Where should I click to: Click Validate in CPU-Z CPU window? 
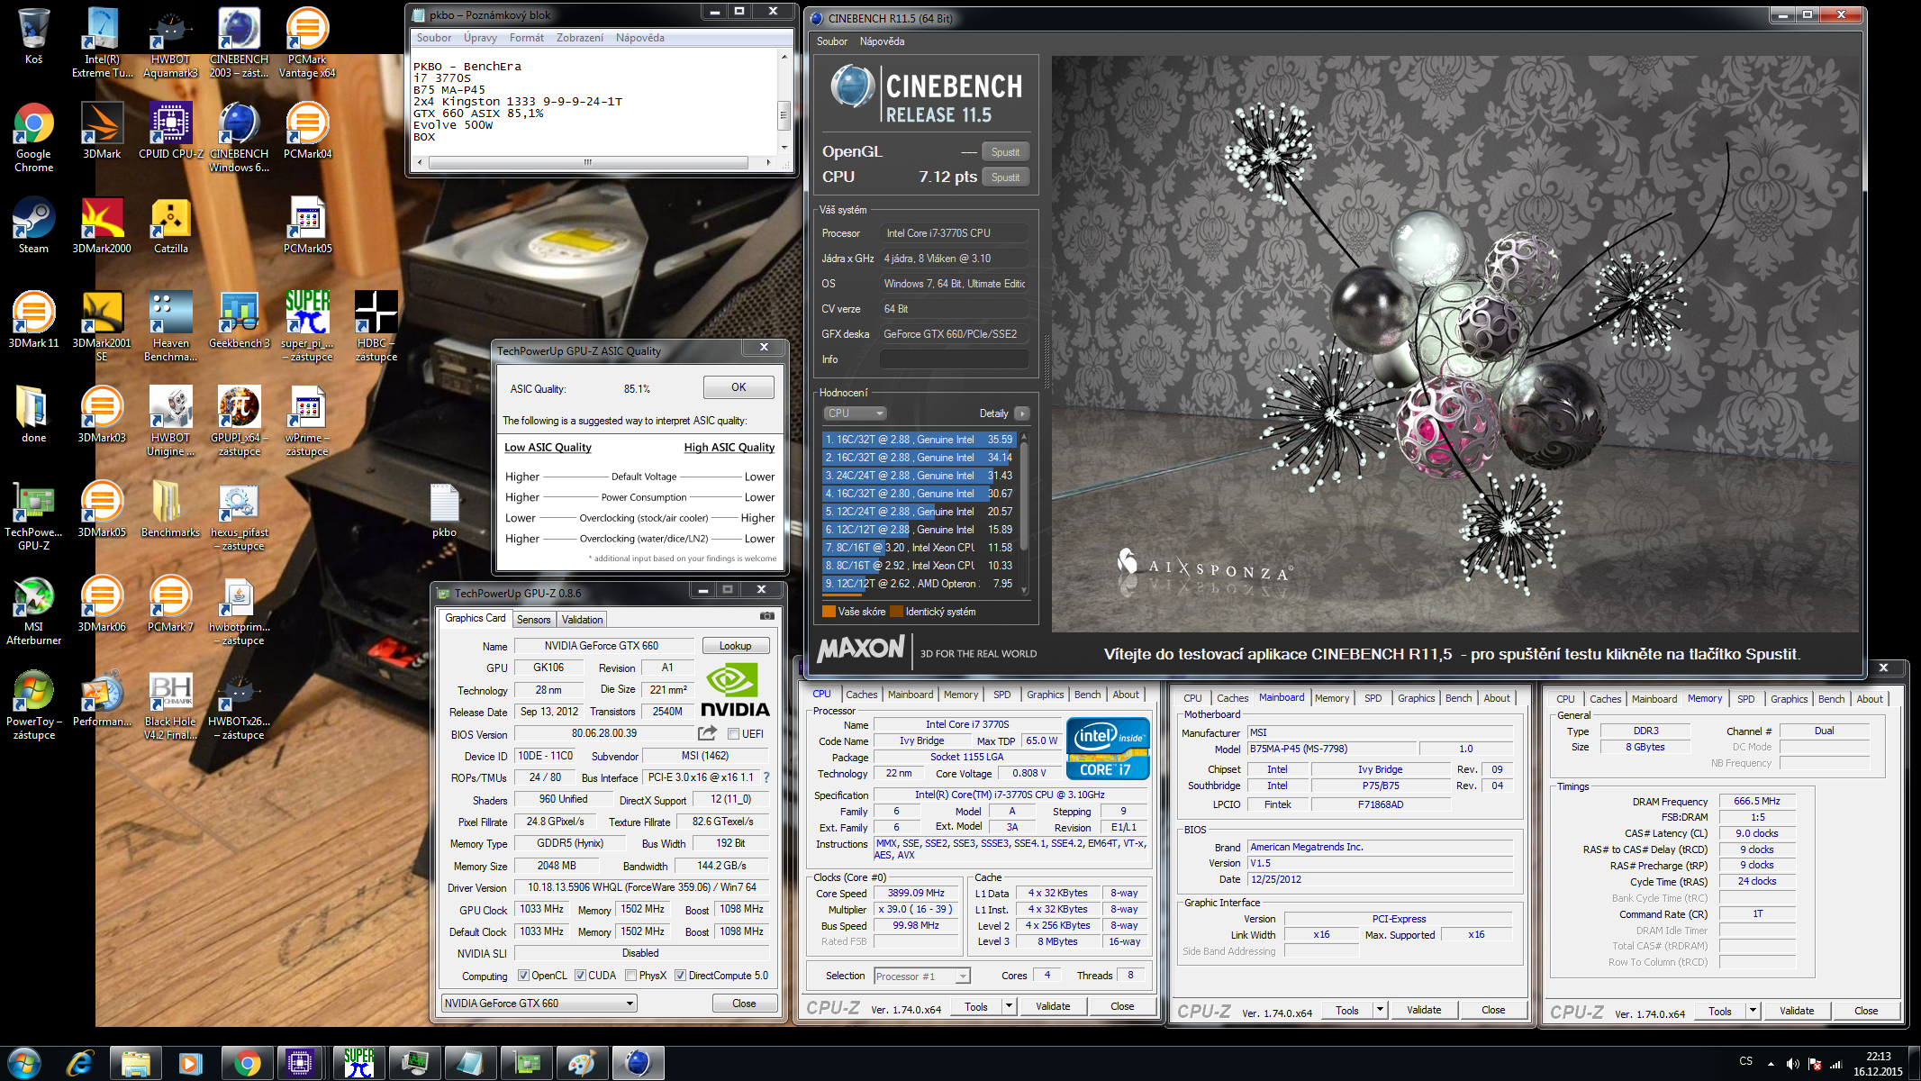1053,1006
